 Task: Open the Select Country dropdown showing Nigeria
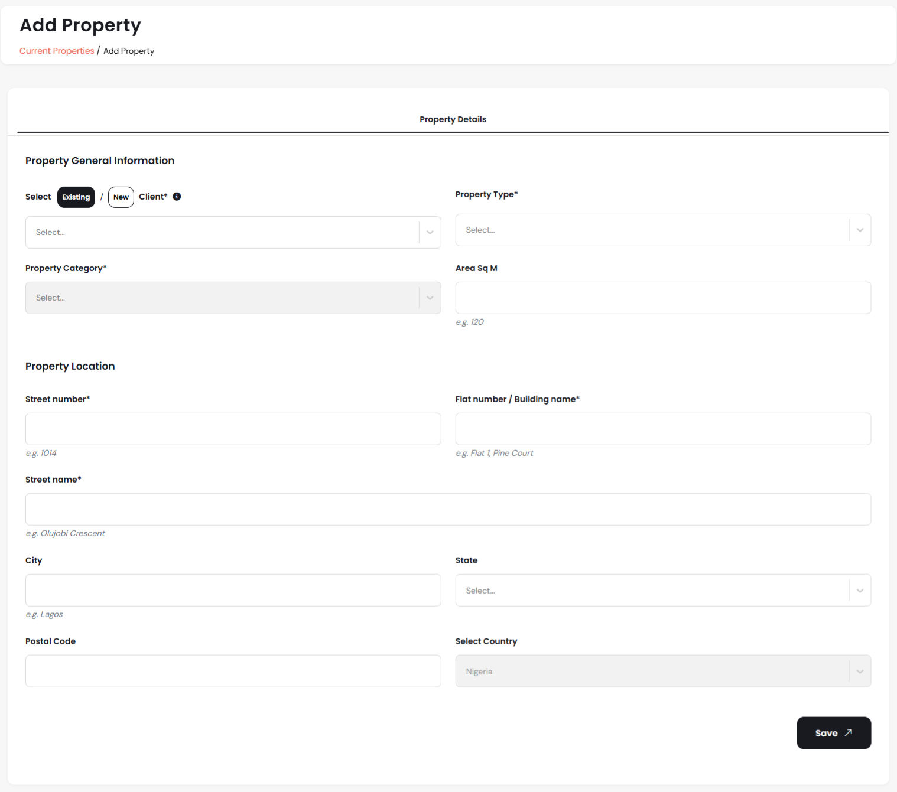(663, 671)
